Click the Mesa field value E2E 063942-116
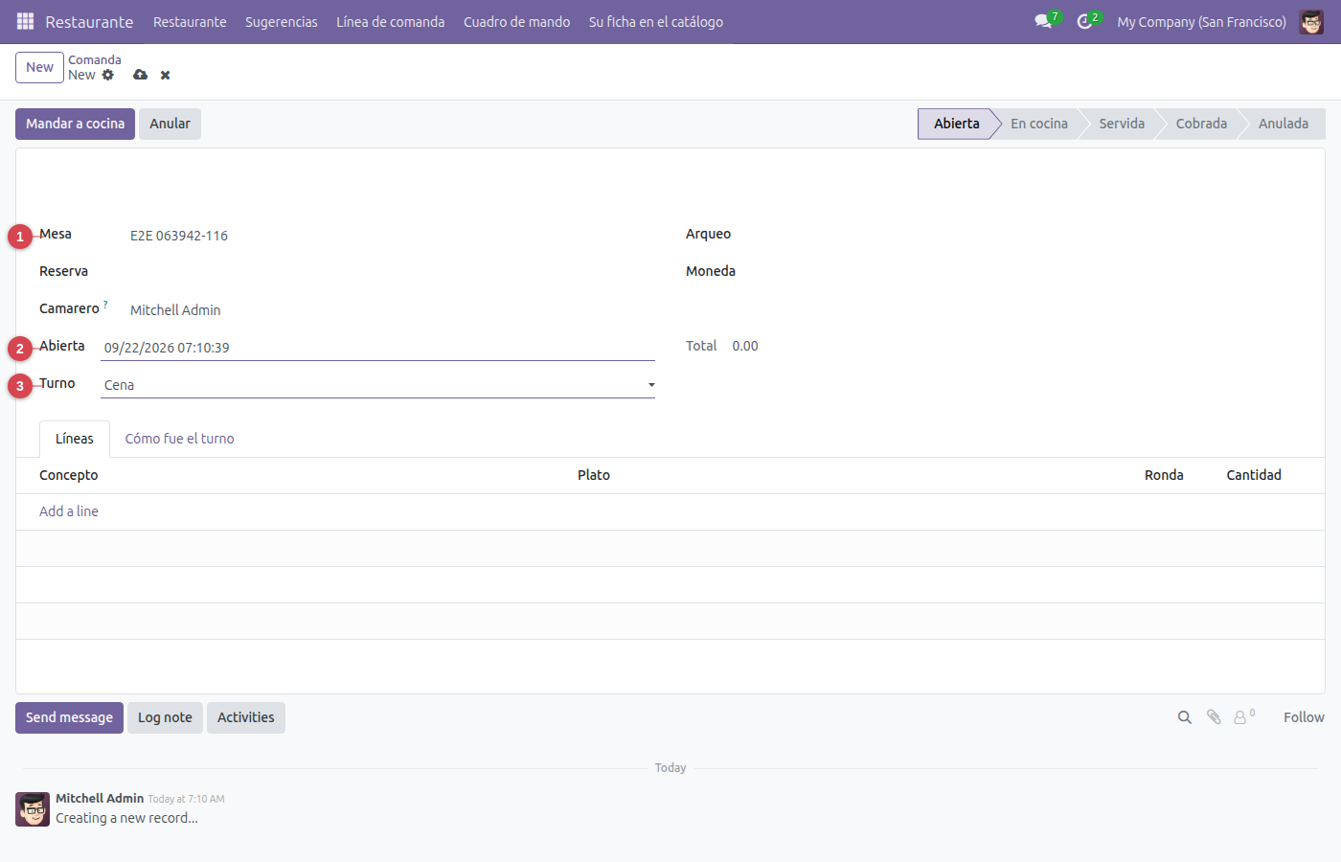This screenshot has height=862, width=1341. tap(179, 236)
